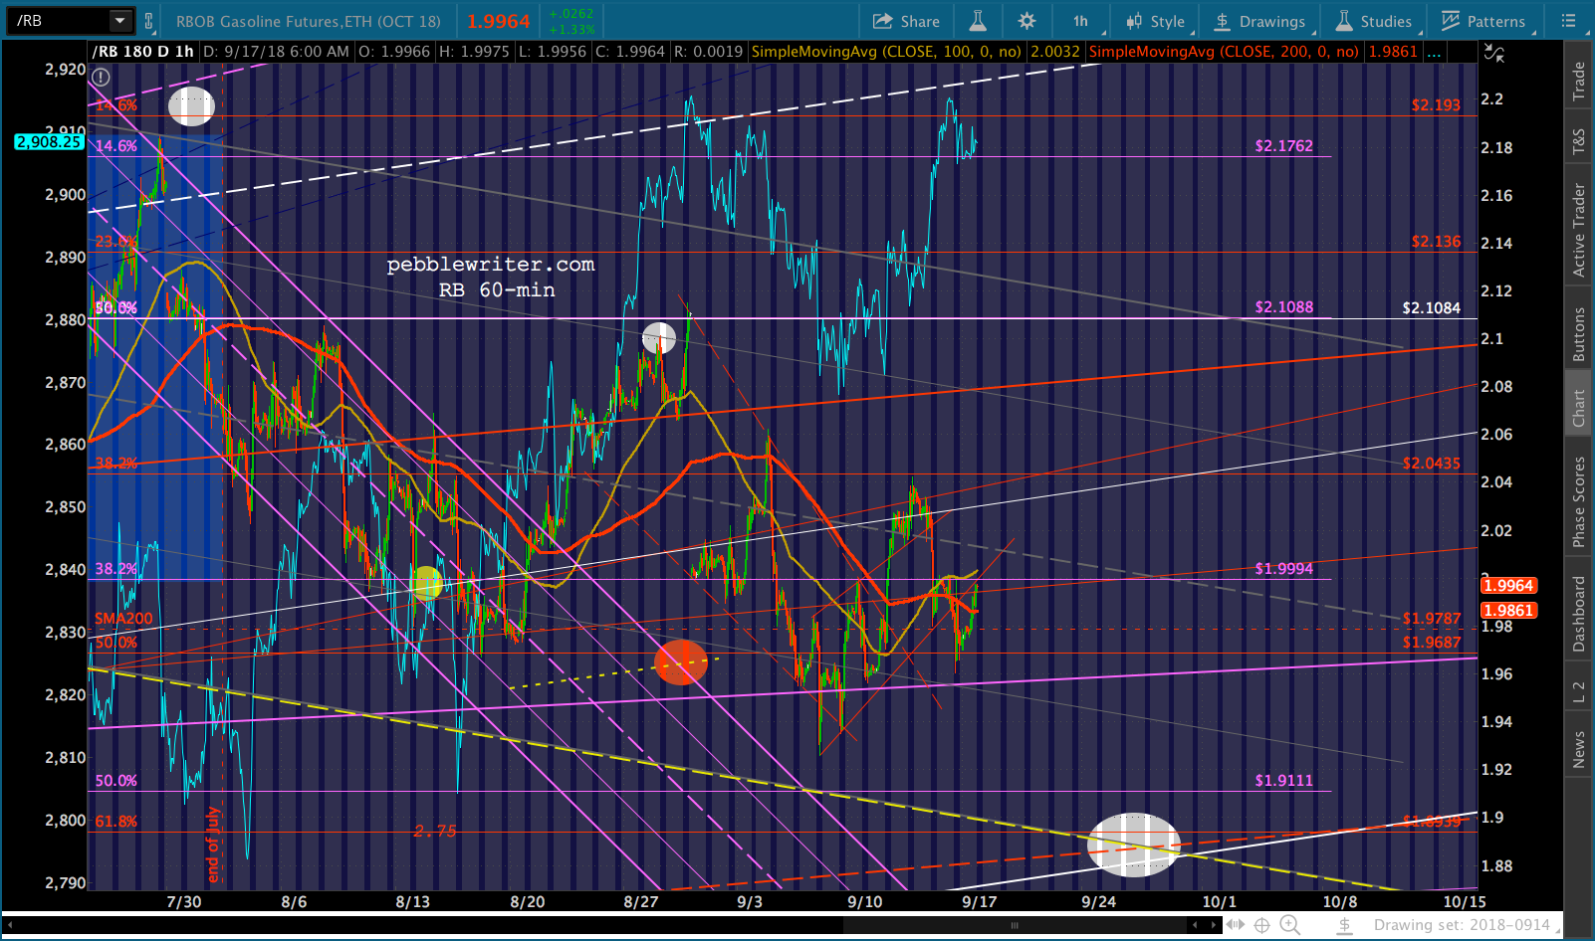Open the Patterns dropdown menu

tap(1483, 21)
